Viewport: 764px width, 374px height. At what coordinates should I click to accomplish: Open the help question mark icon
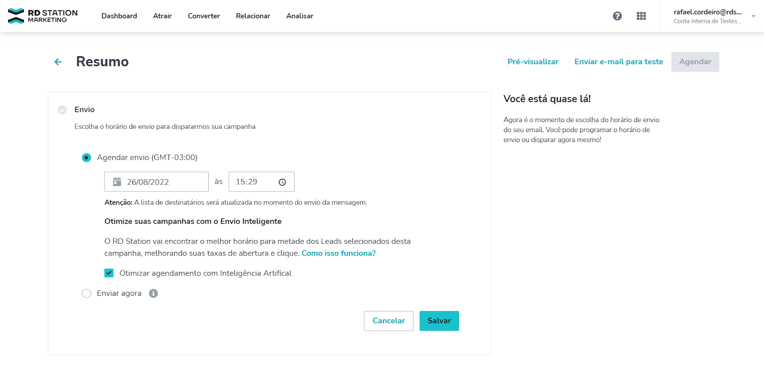[617, 16]
